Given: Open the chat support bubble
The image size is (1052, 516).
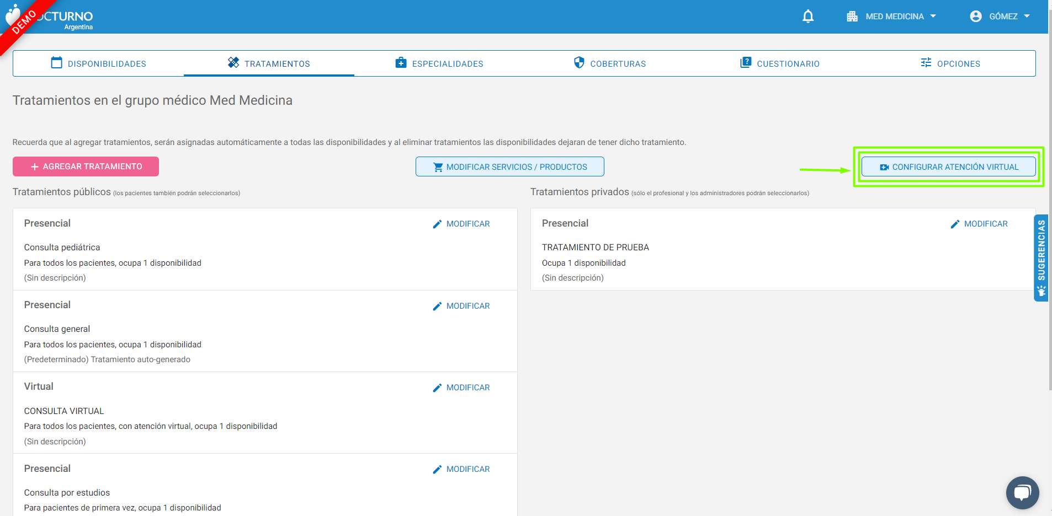Looking at the screenshot, I should [1022, 493].
